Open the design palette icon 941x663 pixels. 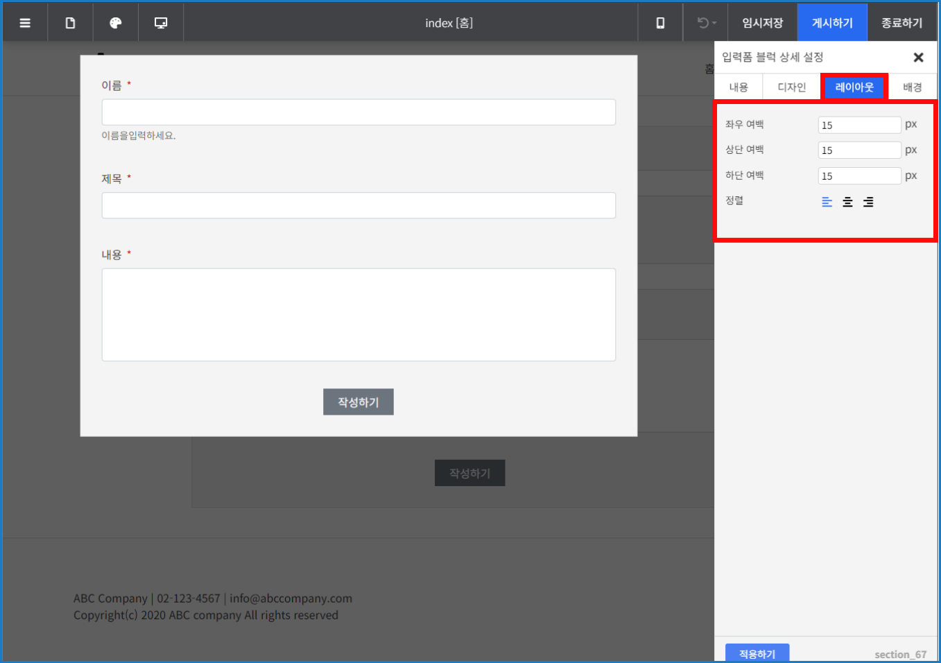pos(115,21)
